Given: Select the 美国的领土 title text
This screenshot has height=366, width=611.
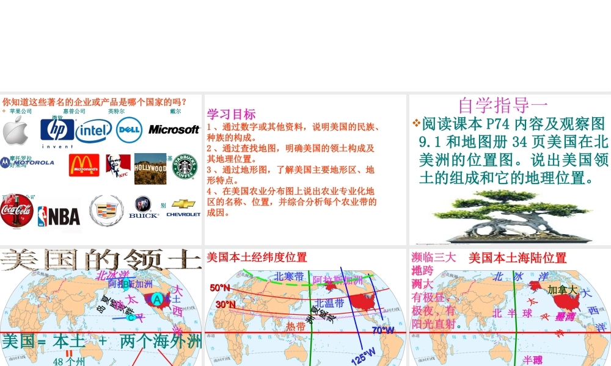Looking at the screenshot, I should tap(101, 260).
